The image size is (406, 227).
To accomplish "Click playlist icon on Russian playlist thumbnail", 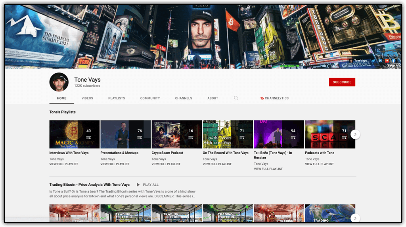I will 293,138.
